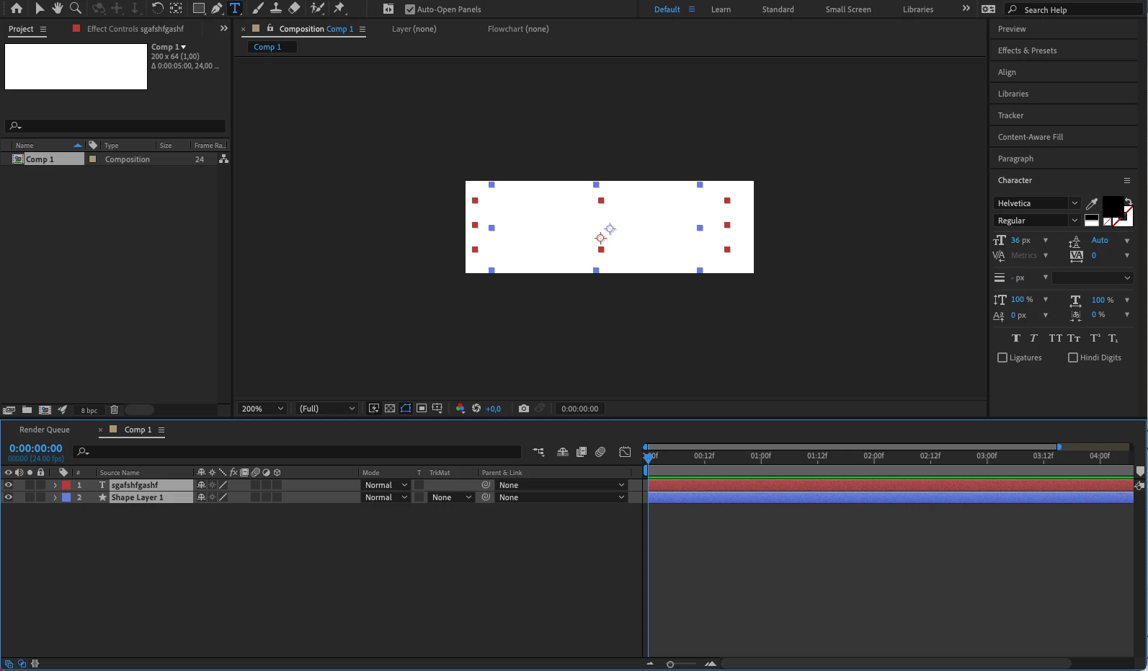The height and width of the screenshot is (671, 1148).
Task: Enable Hindi Digits checkbox
Action: (x=1073, y=357)
